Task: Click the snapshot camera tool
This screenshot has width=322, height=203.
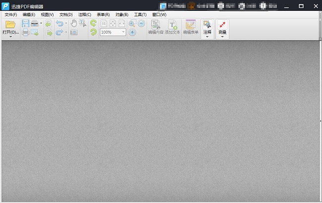Action: click(x=74, y=32)
